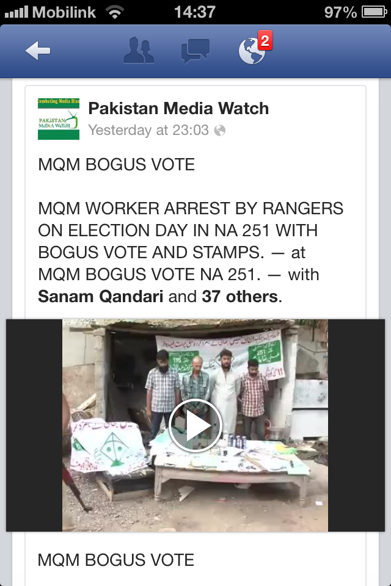This screenshot has height=586, width=391.
Task: Show the '37 others' tagged list
Action: click(240, 297)
